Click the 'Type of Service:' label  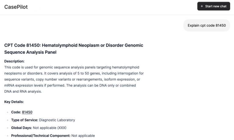(25, 120)
